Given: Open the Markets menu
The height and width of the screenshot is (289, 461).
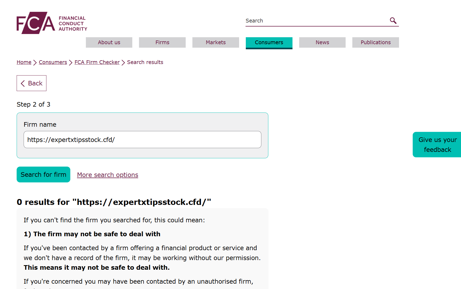Looking at the screenshot, I should [216, 42].
